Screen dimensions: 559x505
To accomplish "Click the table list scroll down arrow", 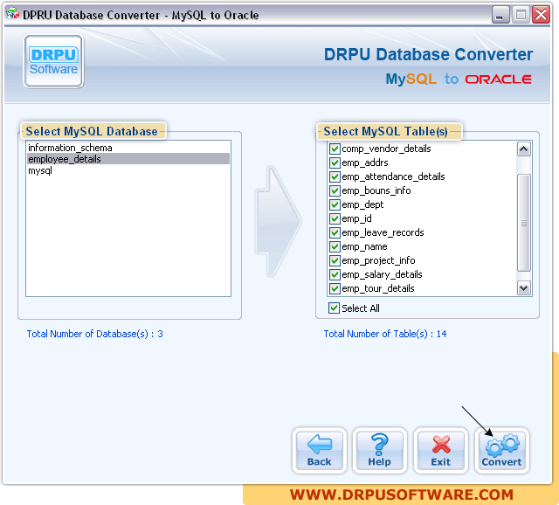I will pyautogui.click(x=524, y=288).
